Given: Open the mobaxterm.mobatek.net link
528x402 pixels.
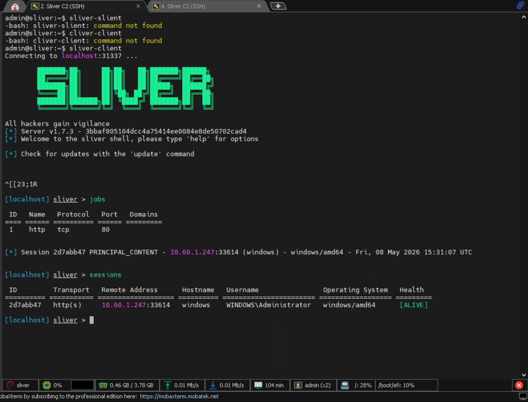Looking at the screenshot, I should 179,396.
